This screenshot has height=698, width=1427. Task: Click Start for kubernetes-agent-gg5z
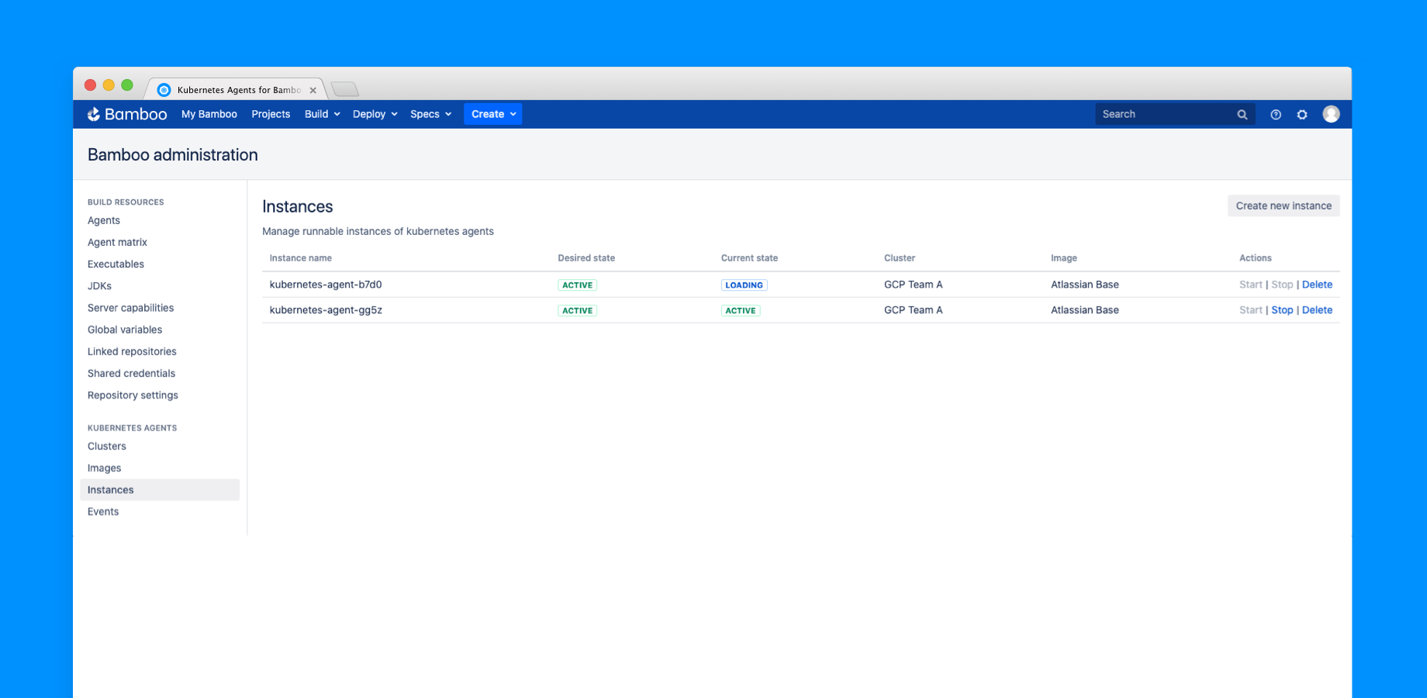click(1250, 310)
